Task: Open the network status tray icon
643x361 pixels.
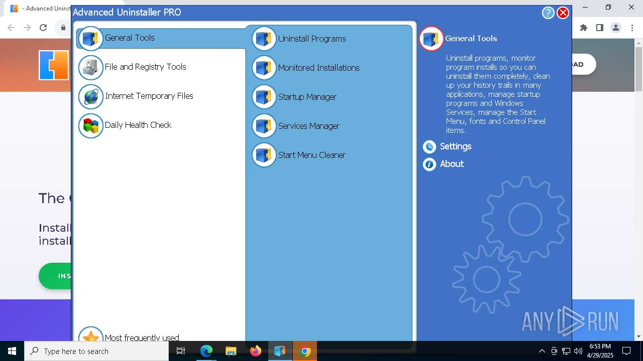Action: 566,351
